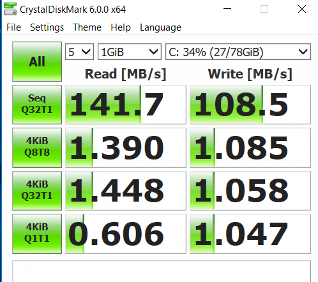Open the Settings menu
The image size is (318, 282).
click(47, 27)
